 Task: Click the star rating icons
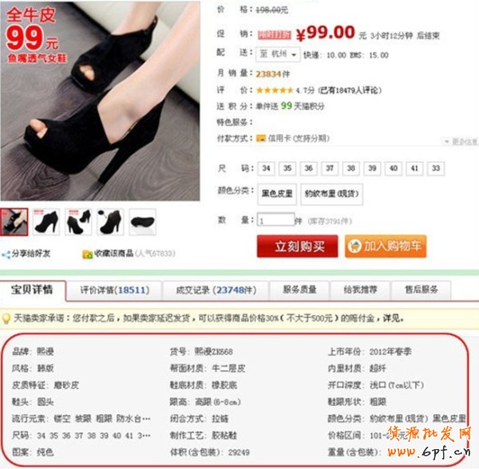[x=275, y=90]
